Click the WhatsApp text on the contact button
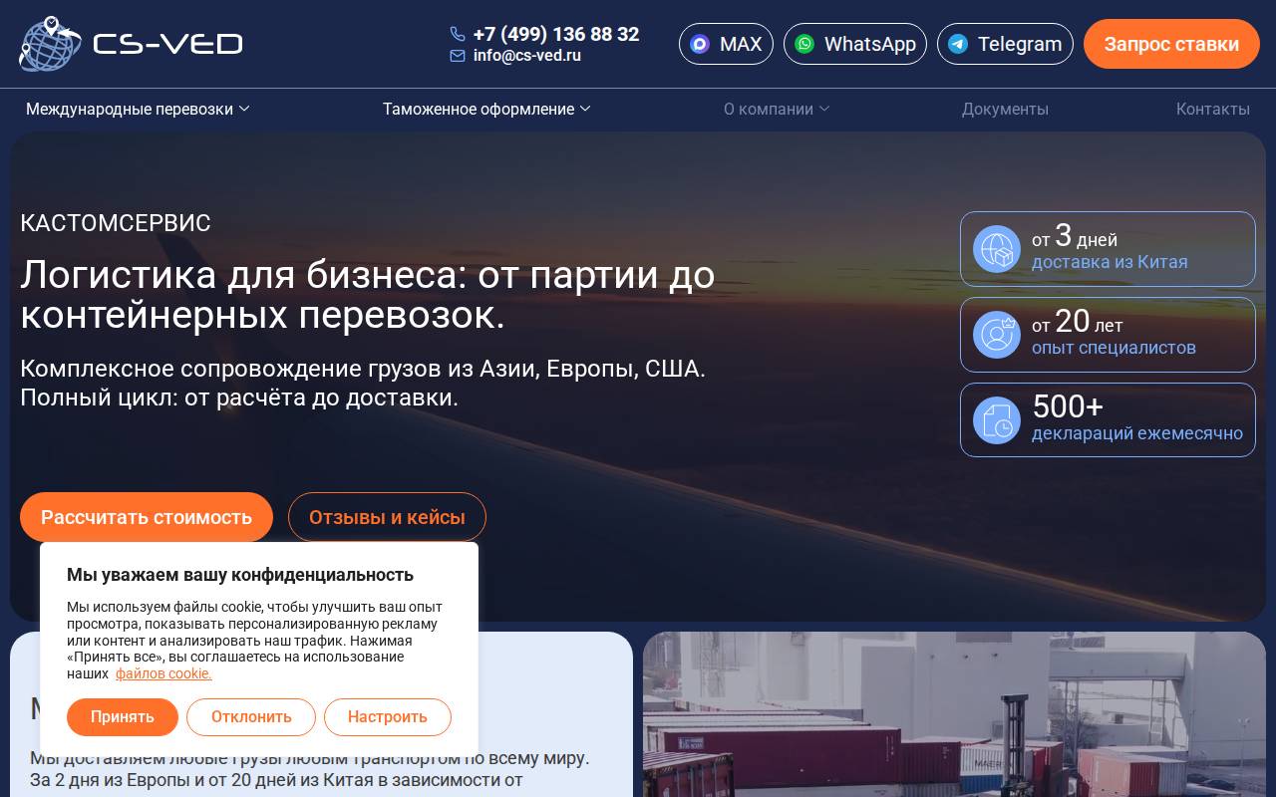The image size is (1276, 797). coord(870,44)
